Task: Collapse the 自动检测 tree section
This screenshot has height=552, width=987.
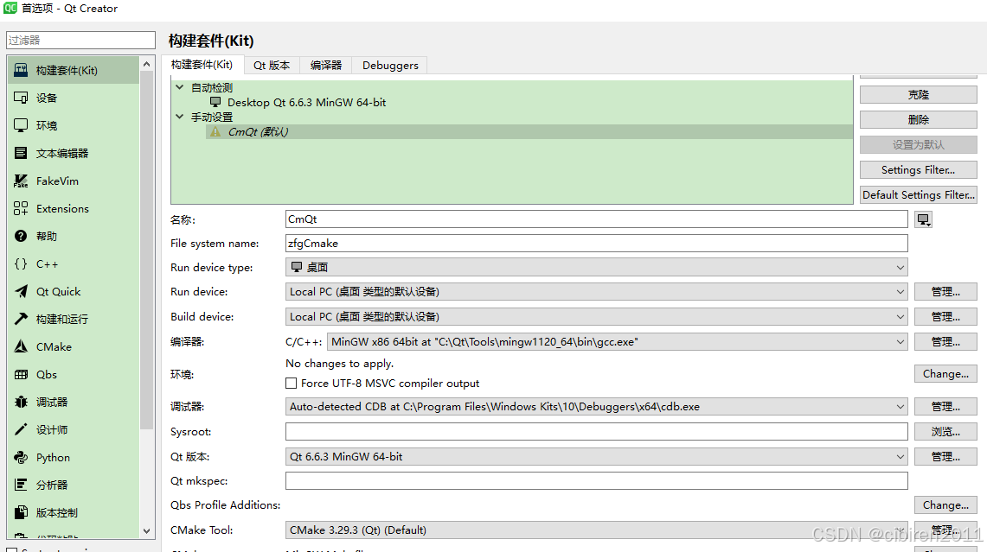Action: (180, 86)
